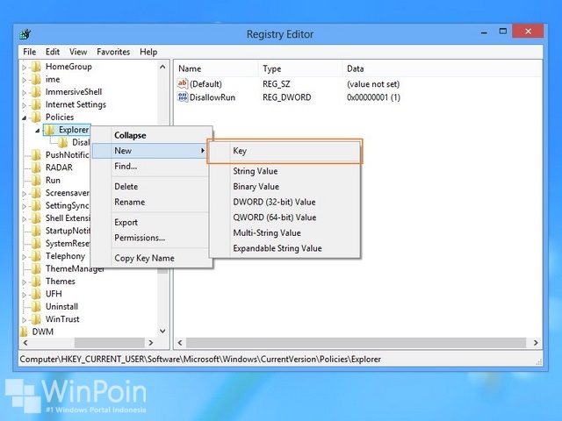The height and width of the screenshot is (421, 562).
Task: Click the Name column header
Action: pyautogui.click(x=217, y=68)
